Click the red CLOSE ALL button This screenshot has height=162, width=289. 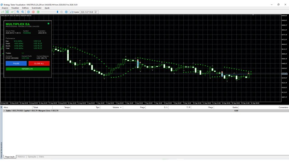(39, 63)
